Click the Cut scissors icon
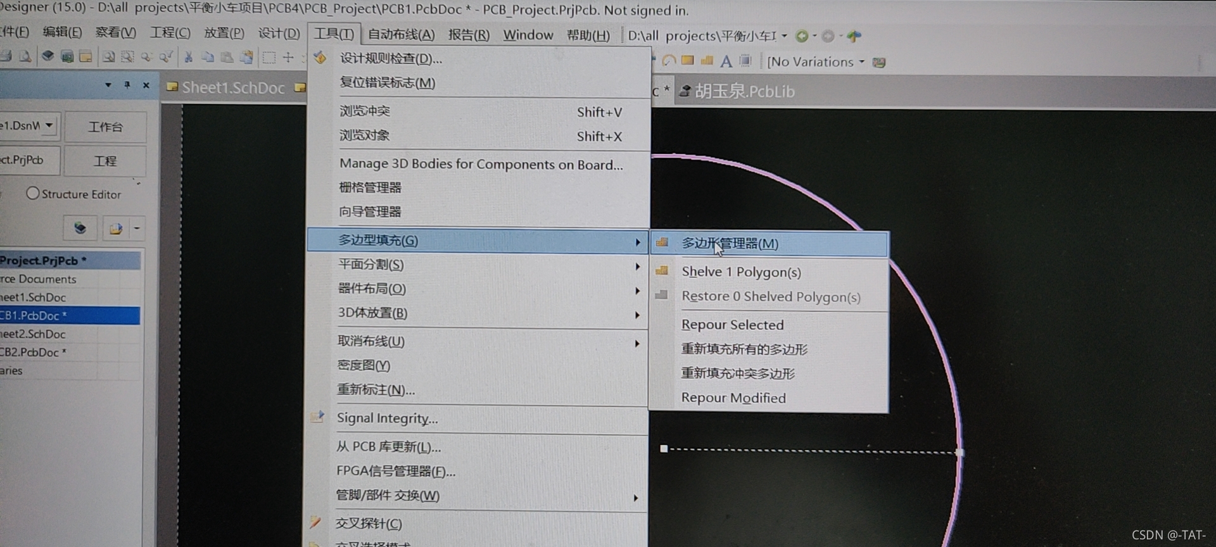This screenshot has height=547, width=1216. pos(188,58)
